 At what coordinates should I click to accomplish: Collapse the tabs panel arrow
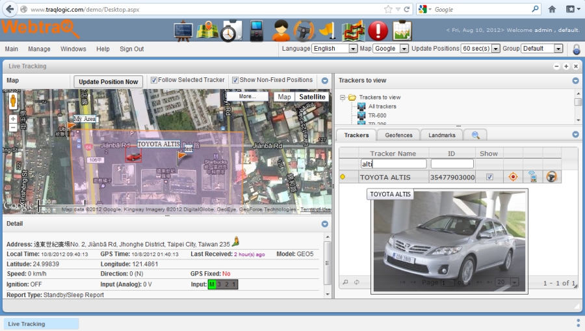[575, 135]
